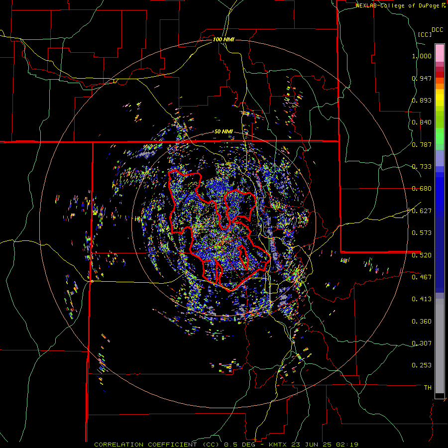
Task: Click the 0.520 legend value
Action: coord(422,255)
